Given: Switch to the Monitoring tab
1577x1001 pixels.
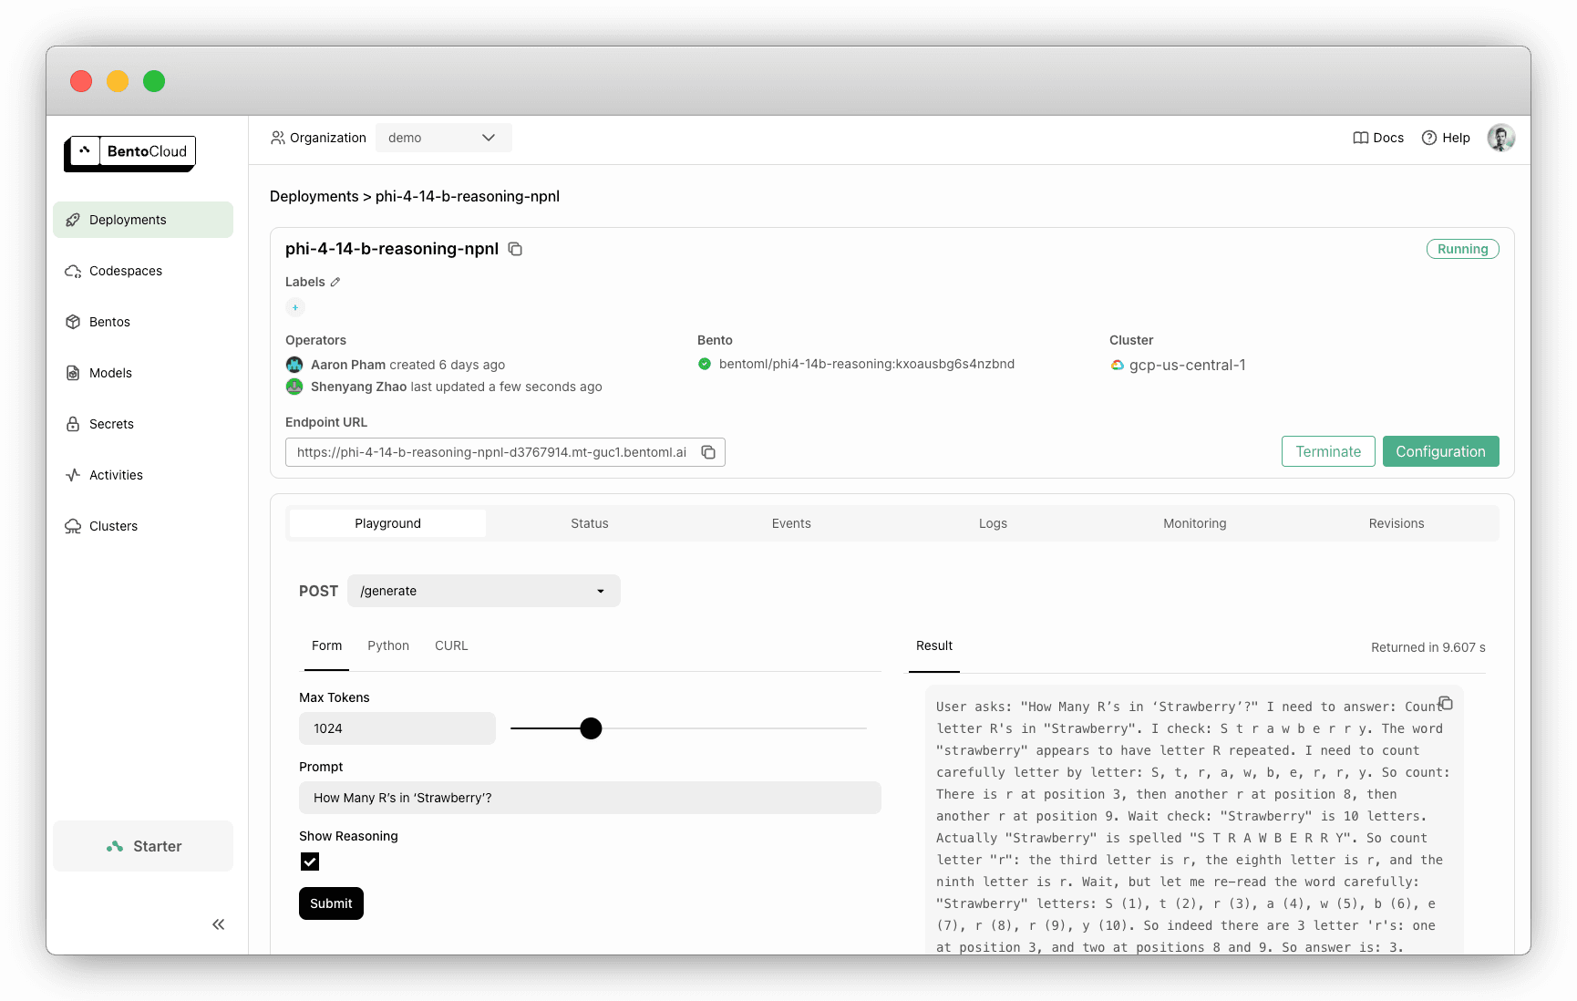Looking at the screenshot, I should pyautogui.click(x=1194, y=523).
